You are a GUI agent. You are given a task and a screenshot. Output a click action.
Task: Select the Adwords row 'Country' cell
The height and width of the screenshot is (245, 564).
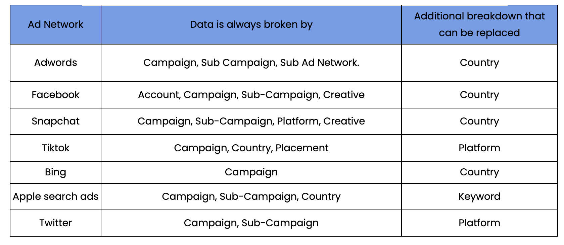click(479, 63)
